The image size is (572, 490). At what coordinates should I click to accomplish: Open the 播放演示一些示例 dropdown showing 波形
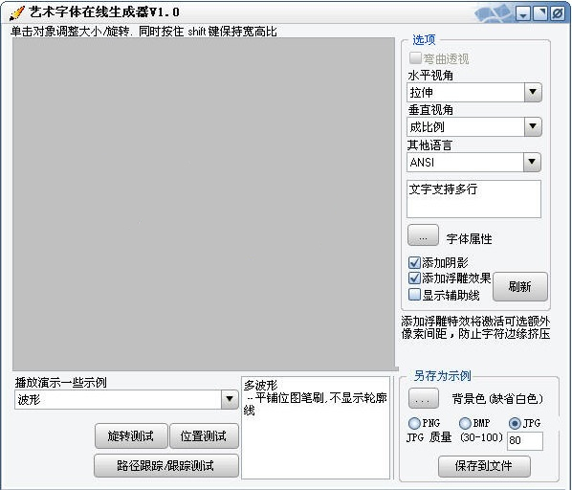[x=126, y=399]
